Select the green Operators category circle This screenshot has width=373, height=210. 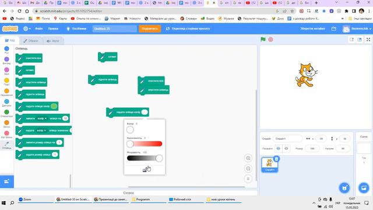tap(6, 112)
